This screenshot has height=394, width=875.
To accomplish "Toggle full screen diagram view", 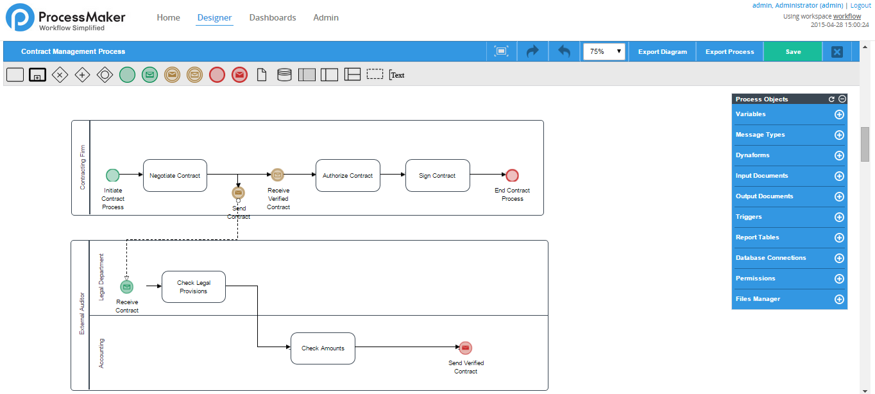I will tap(502, 51).
